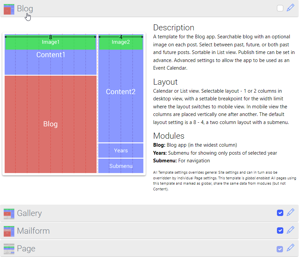
Task: Toggle the Page template checkbox
Action: (280, 249)
